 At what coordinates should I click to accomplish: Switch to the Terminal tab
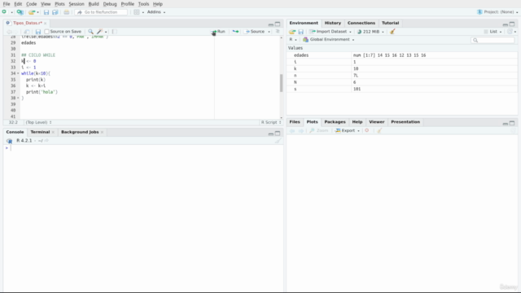point(40,132)
